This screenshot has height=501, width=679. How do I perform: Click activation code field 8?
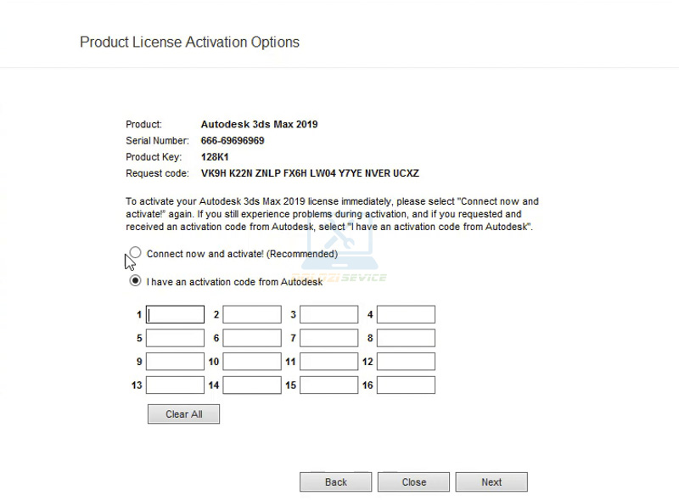(406, 338)
